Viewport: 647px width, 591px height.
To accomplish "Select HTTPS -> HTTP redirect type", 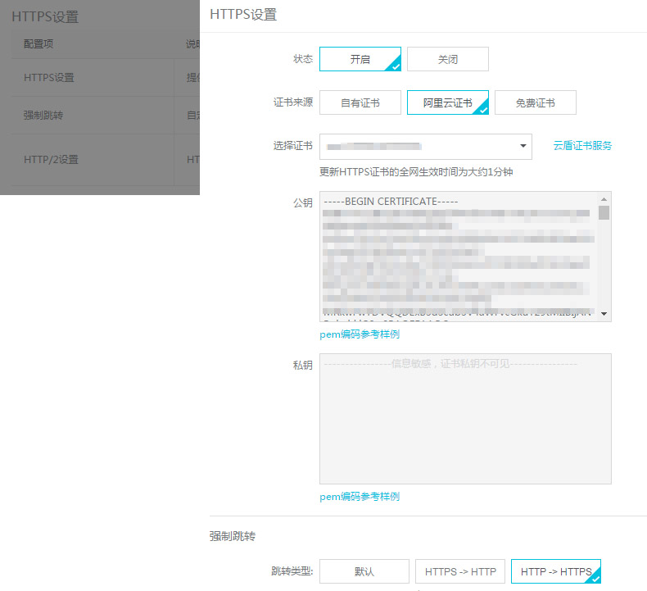I will [460, 571].
